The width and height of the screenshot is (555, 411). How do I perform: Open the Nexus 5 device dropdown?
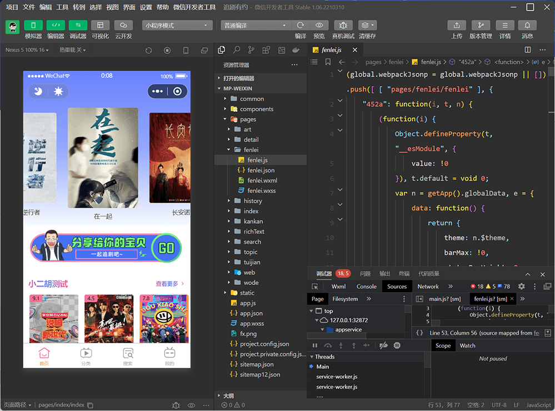tap(27, 50)
